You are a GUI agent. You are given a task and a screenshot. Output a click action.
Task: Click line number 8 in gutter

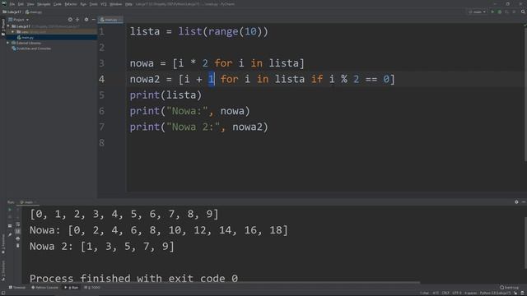(102, 142)
